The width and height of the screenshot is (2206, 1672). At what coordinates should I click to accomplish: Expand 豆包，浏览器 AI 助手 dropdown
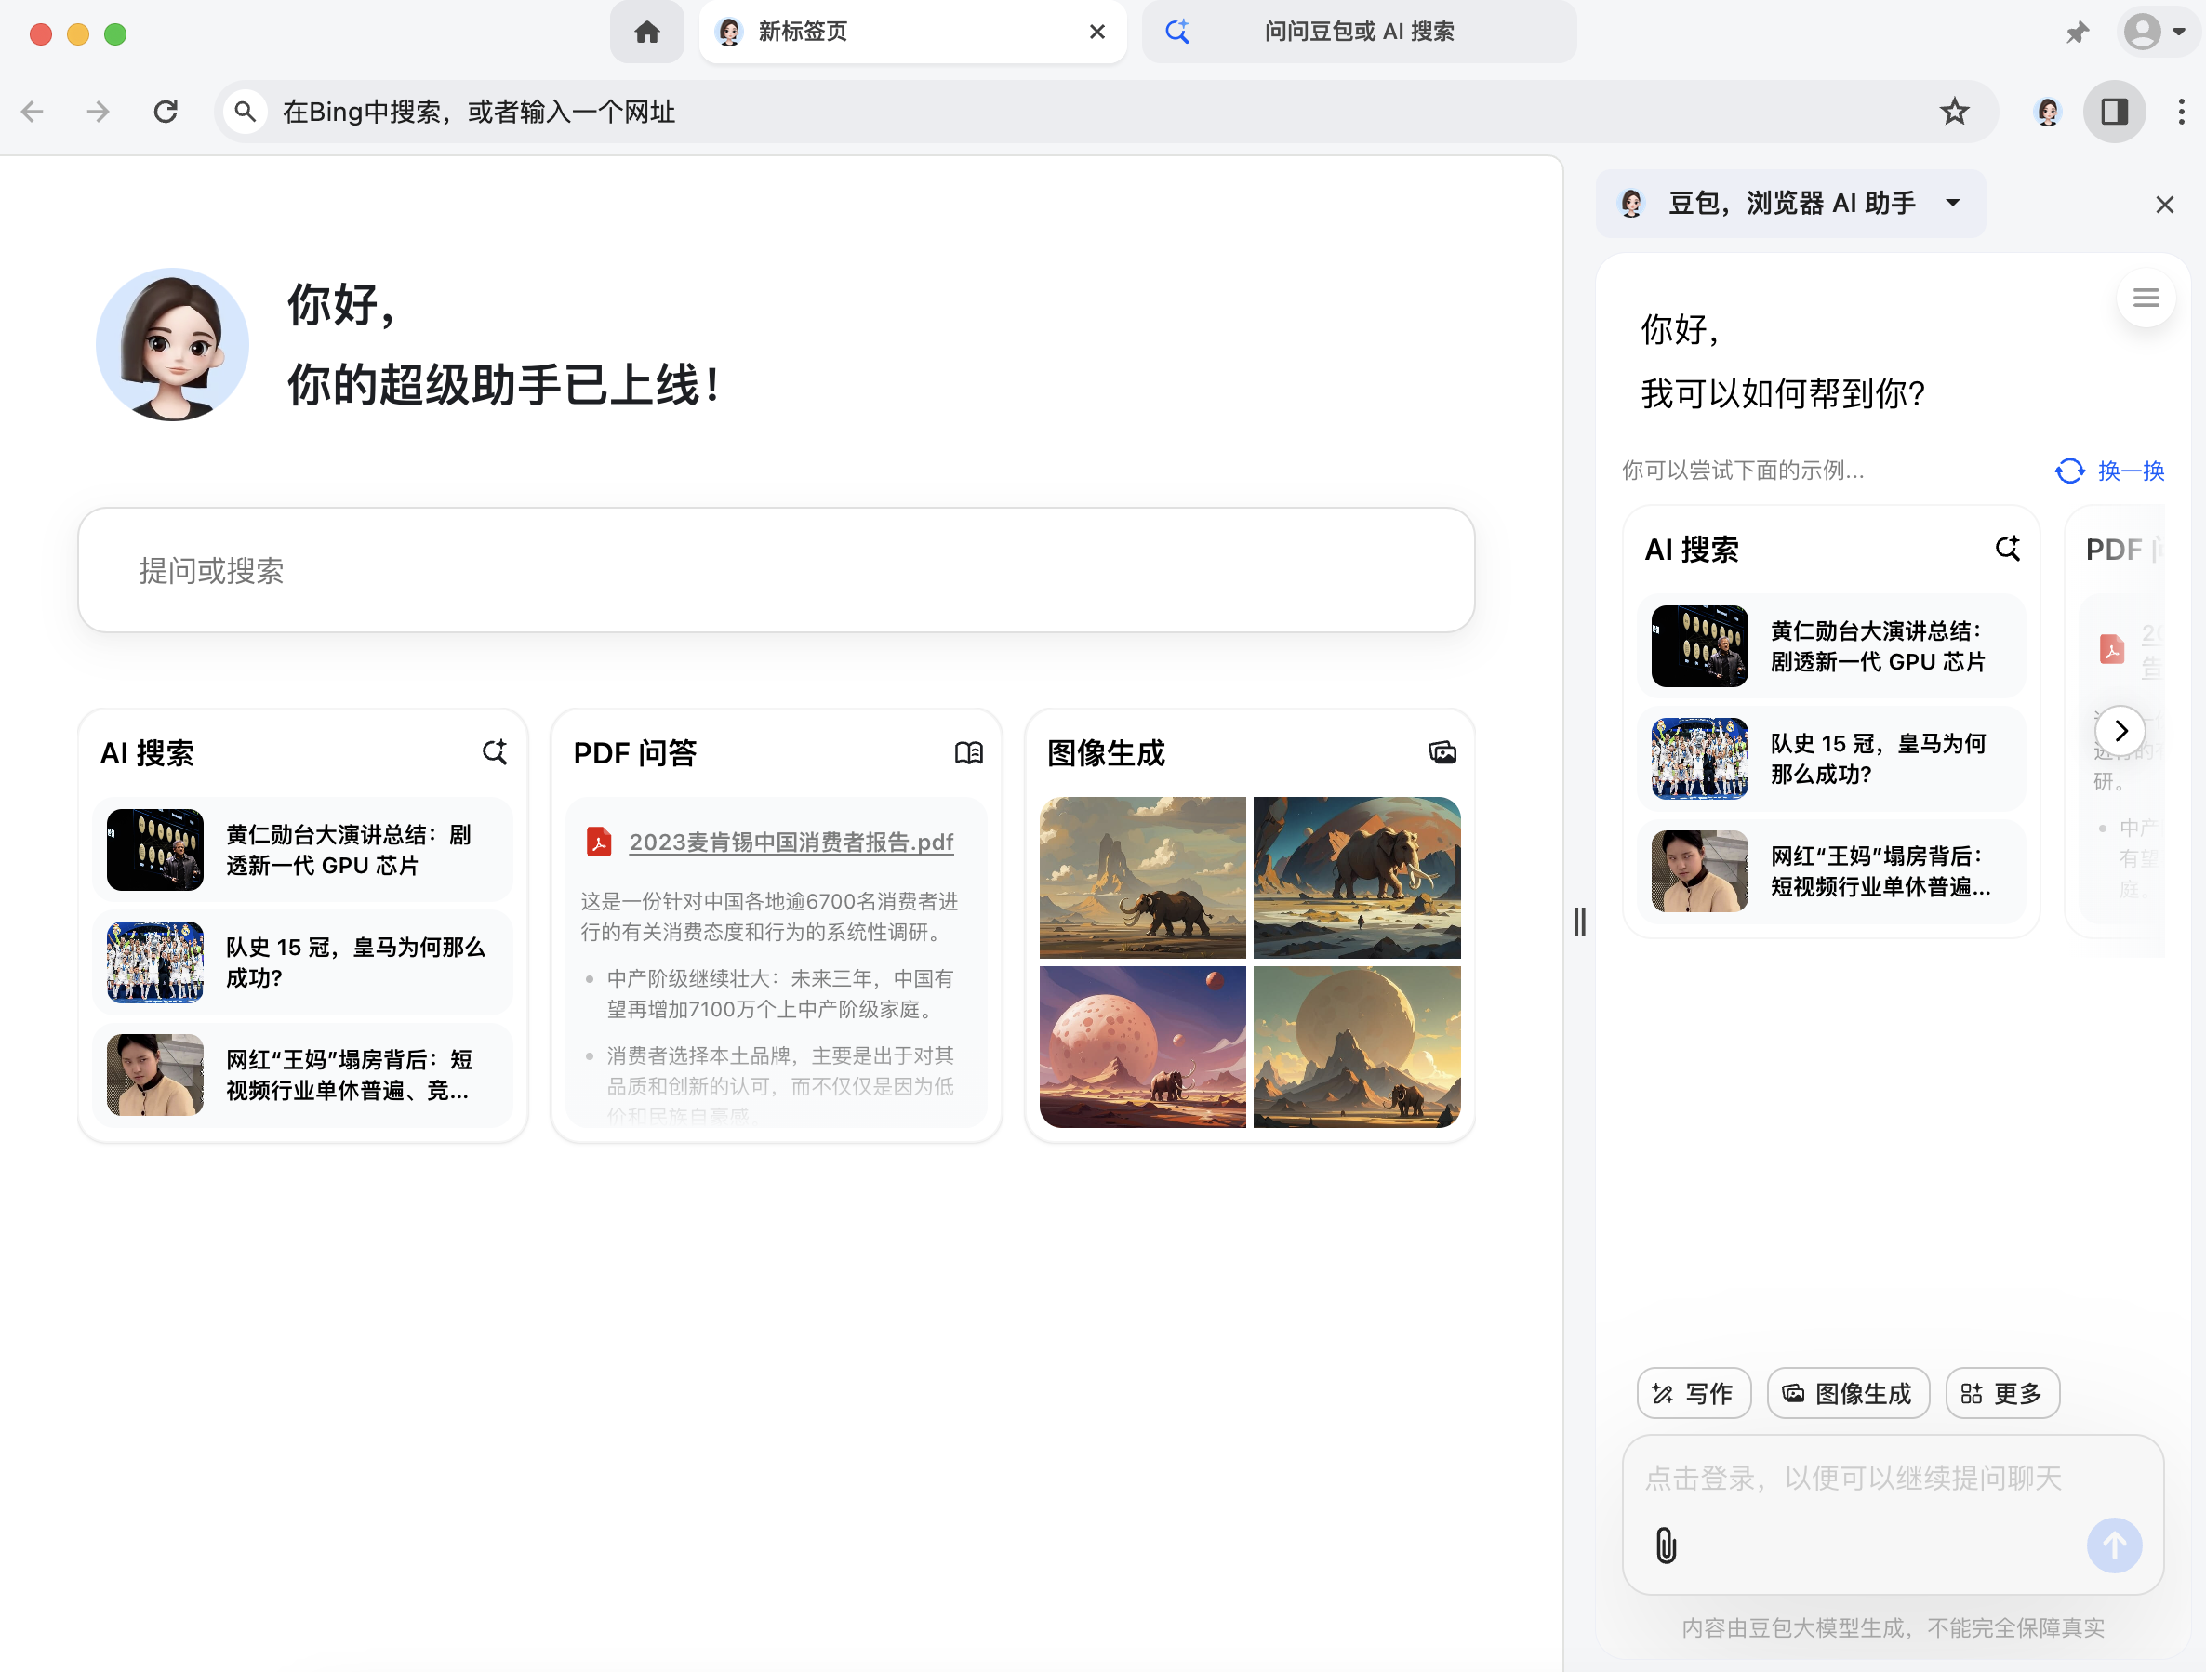click(1790, 204)
